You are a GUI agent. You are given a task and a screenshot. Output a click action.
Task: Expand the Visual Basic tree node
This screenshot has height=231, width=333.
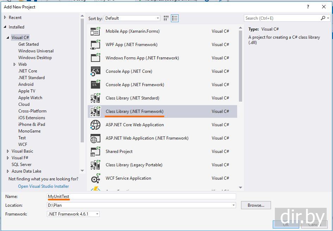point(8,151)
